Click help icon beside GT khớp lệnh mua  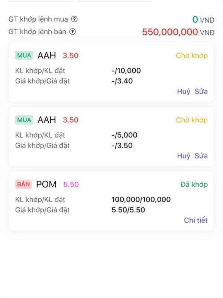point(74,19)
